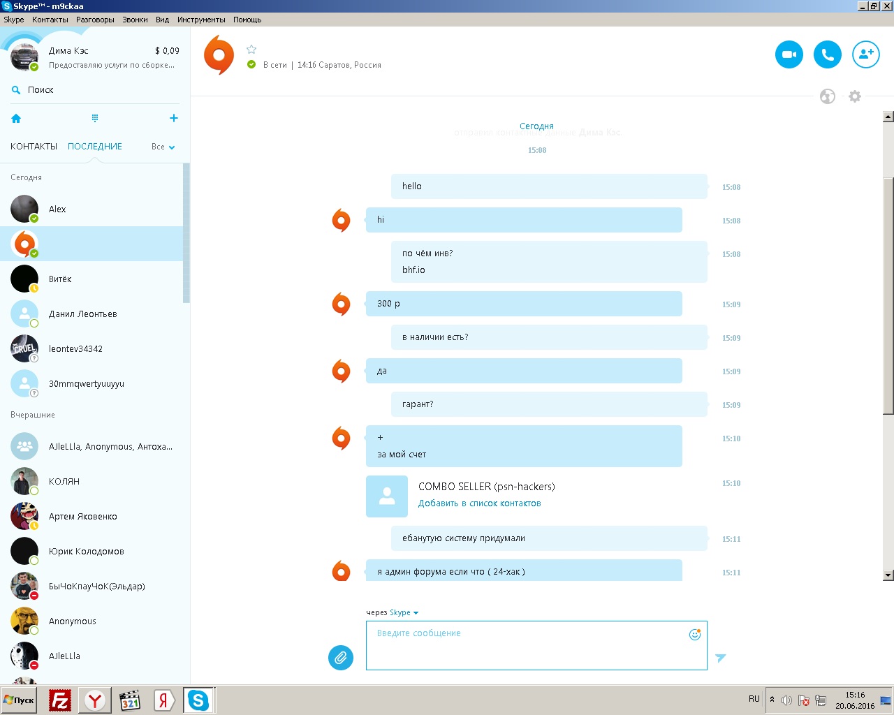Mark contact as favorite with star

coord(251,49)
